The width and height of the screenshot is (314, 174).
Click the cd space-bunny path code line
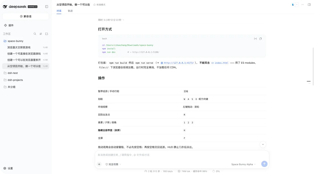coord(128,45)
